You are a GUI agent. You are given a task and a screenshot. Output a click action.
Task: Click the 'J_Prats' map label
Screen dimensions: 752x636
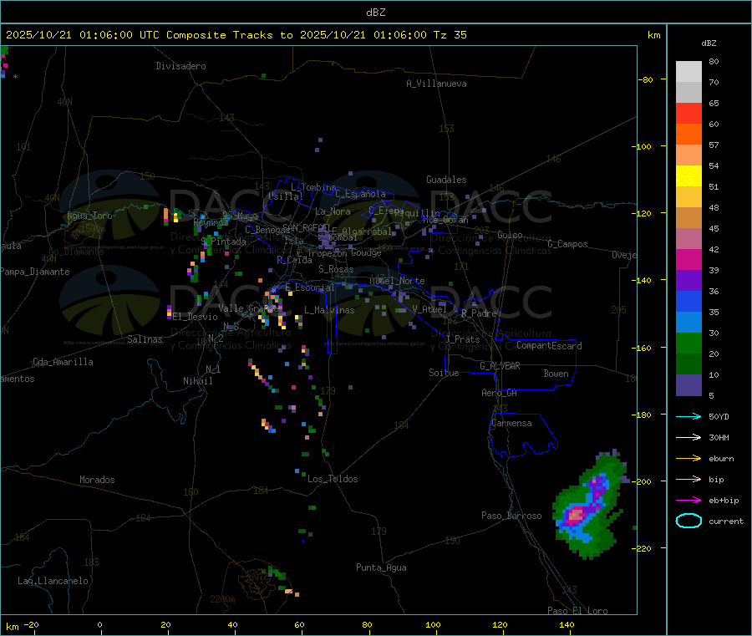click(x=463, y=339)
